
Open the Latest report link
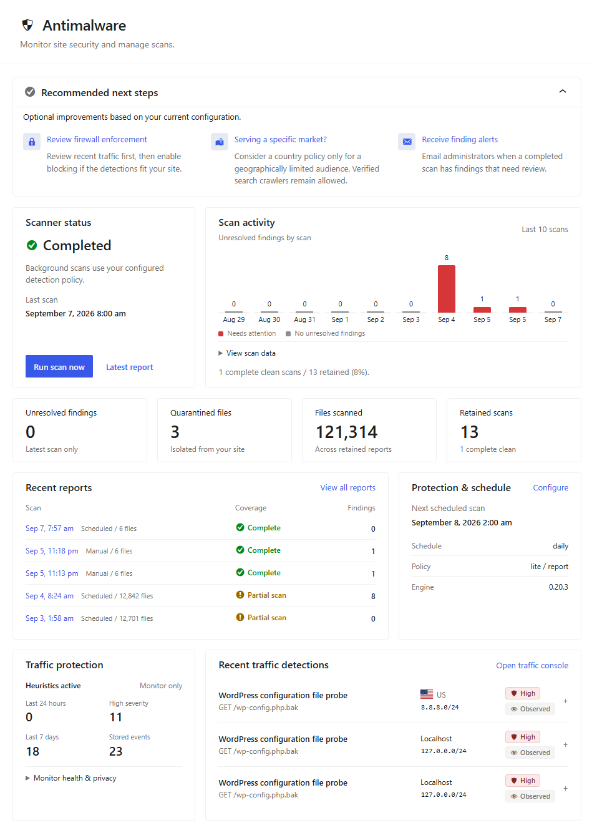[129, 368]
